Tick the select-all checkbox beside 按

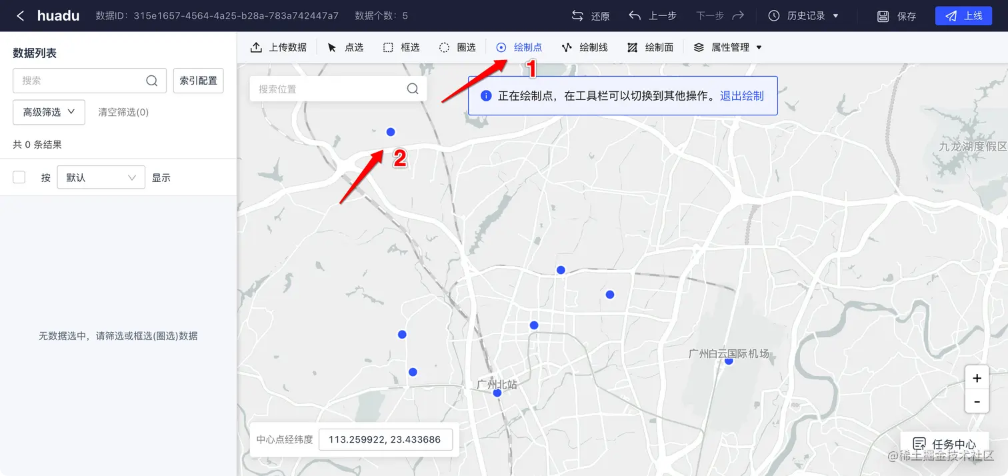[x=19, y=177]
